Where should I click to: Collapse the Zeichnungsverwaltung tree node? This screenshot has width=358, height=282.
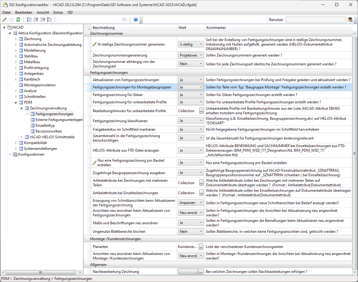coord(22,108)
